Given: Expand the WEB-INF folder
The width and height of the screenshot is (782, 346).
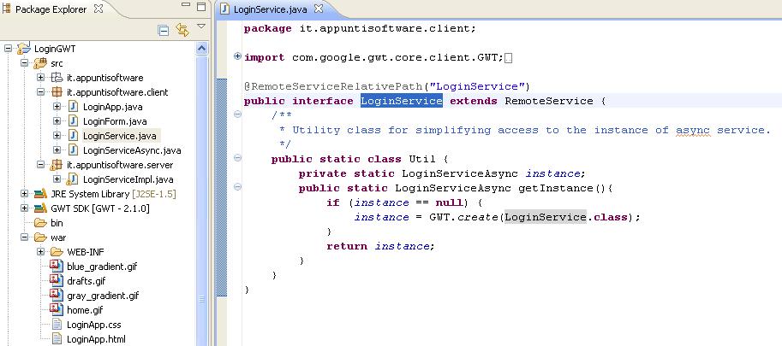Looking at the screenshot, I should [40, 251].
